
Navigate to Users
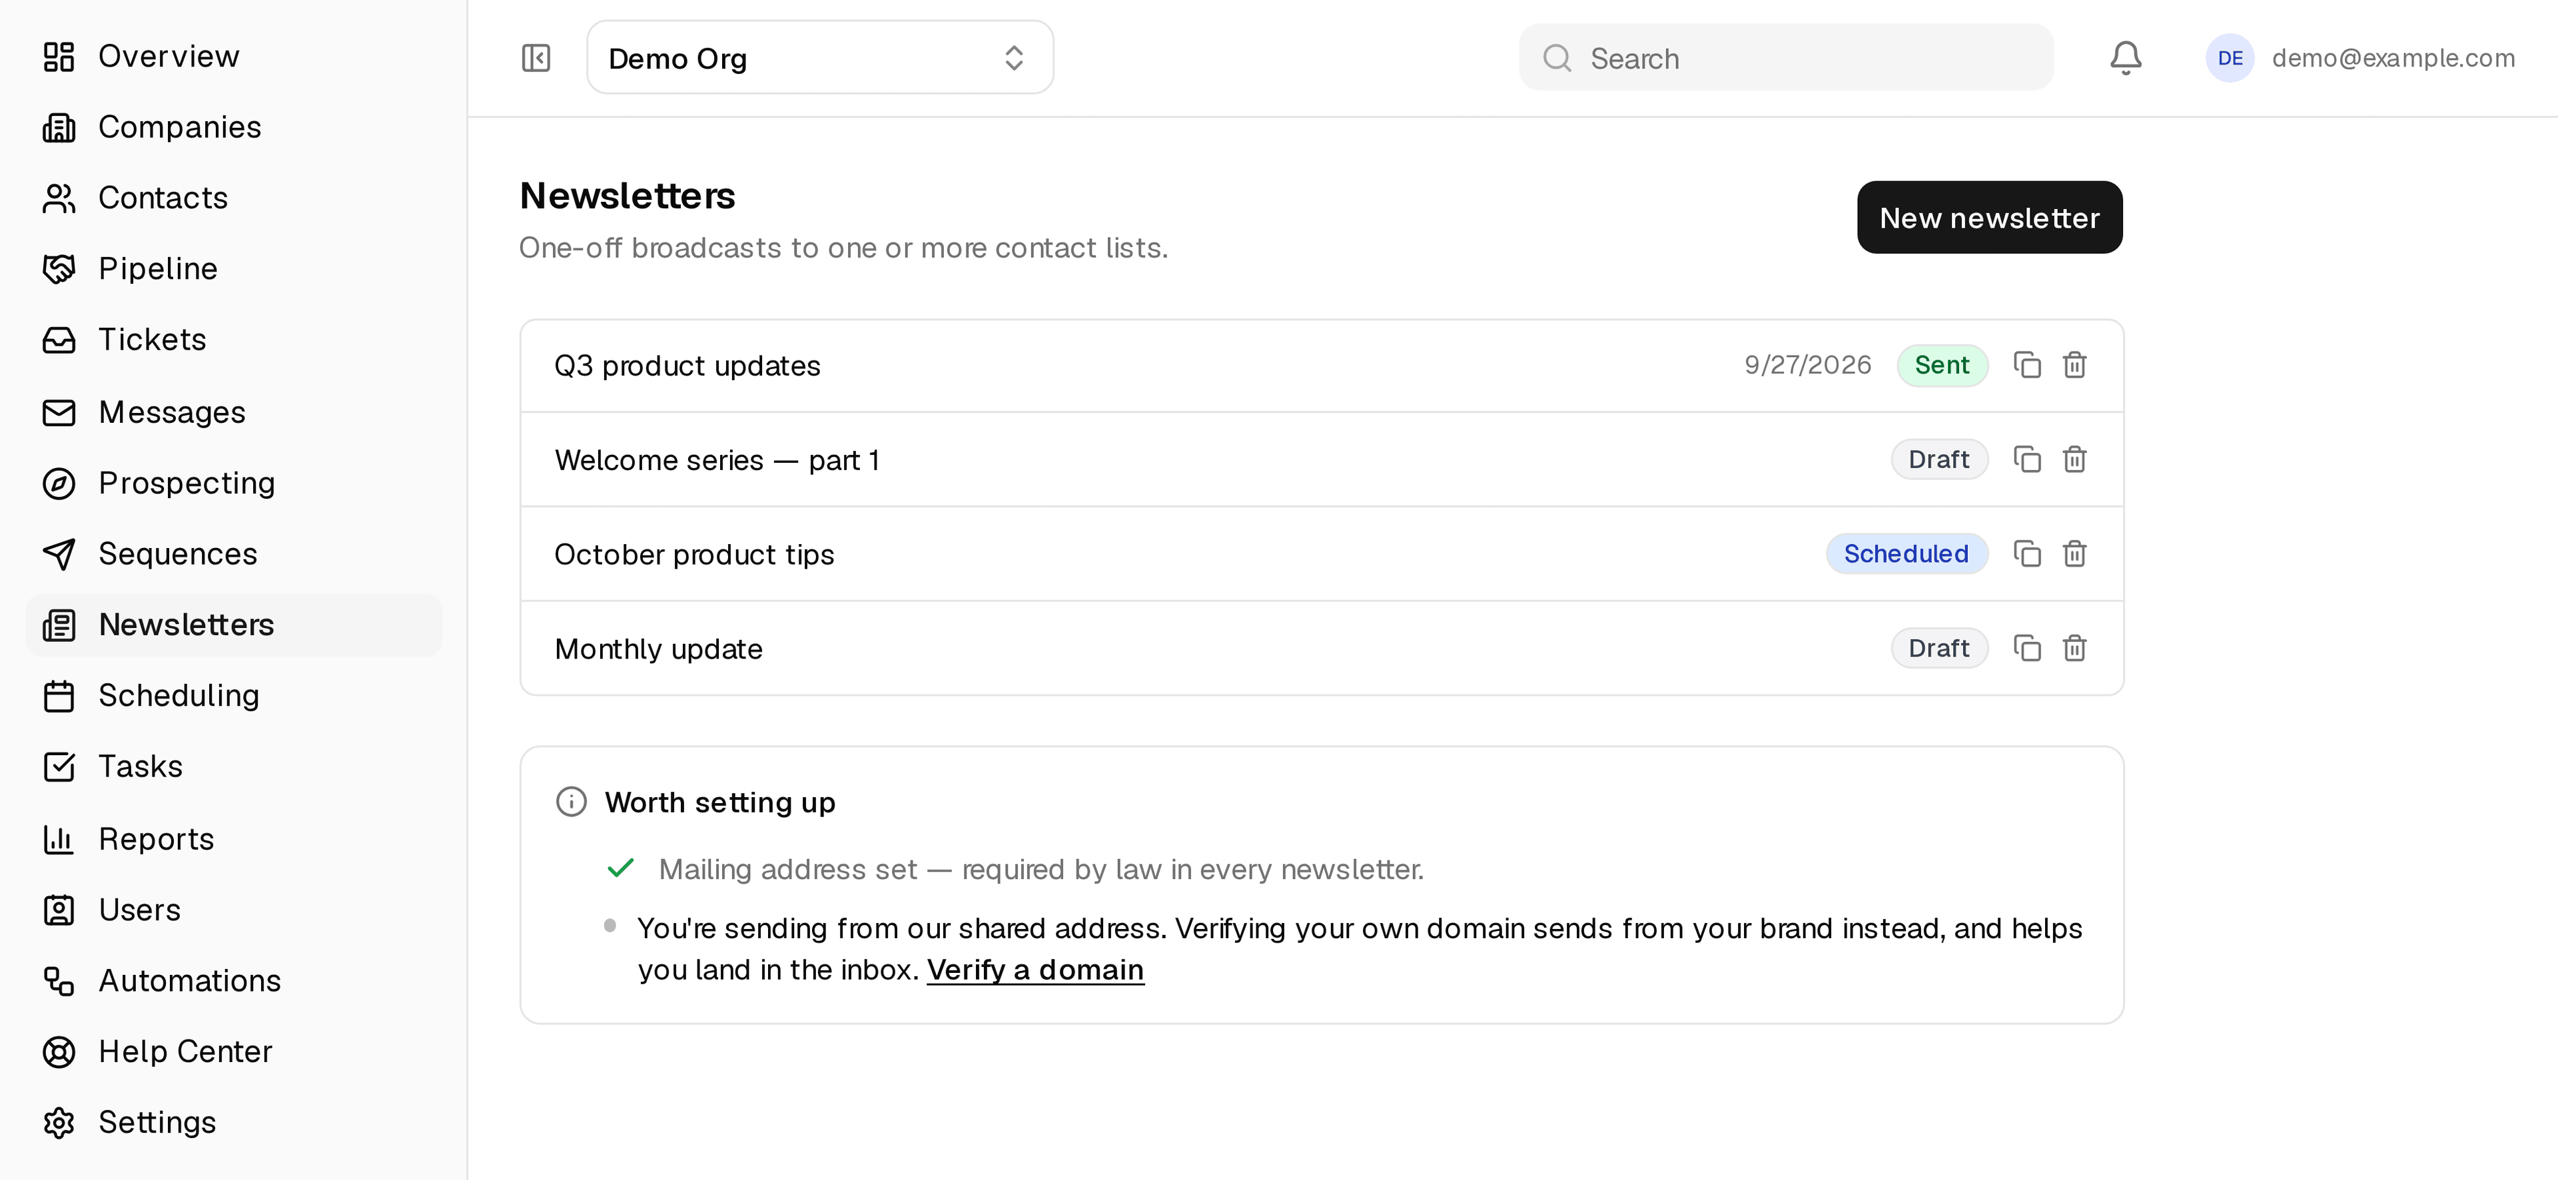(x=233, y=910)
